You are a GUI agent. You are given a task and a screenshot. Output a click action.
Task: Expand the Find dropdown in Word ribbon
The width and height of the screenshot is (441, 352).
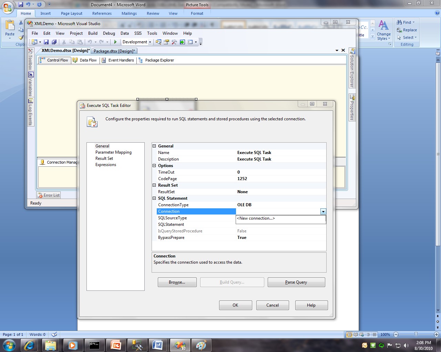[413, 22]
